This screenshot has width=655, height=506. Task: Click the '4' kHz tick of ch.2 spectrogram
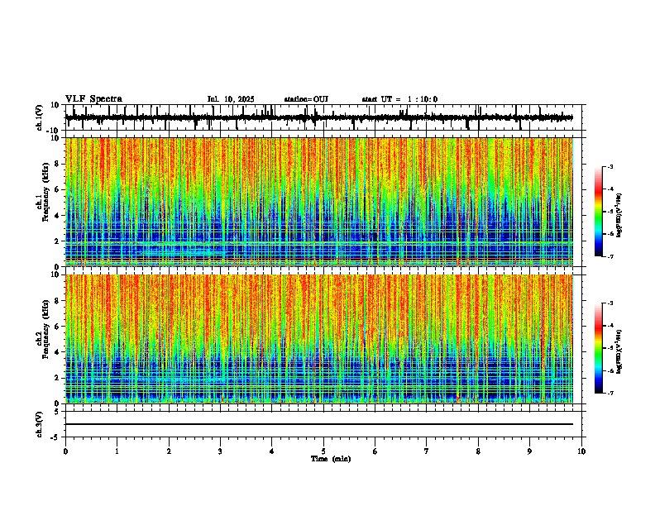click(x=57, y=352)
